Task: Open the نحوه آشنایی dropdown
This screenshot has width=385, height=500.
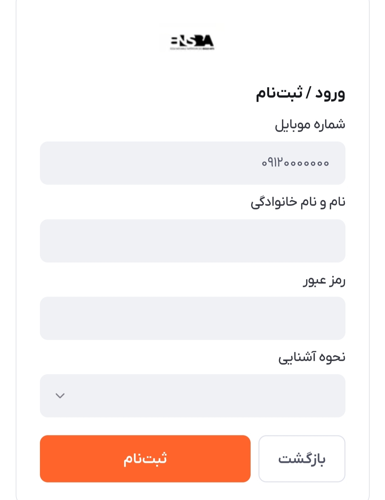Action: (192, 395)
